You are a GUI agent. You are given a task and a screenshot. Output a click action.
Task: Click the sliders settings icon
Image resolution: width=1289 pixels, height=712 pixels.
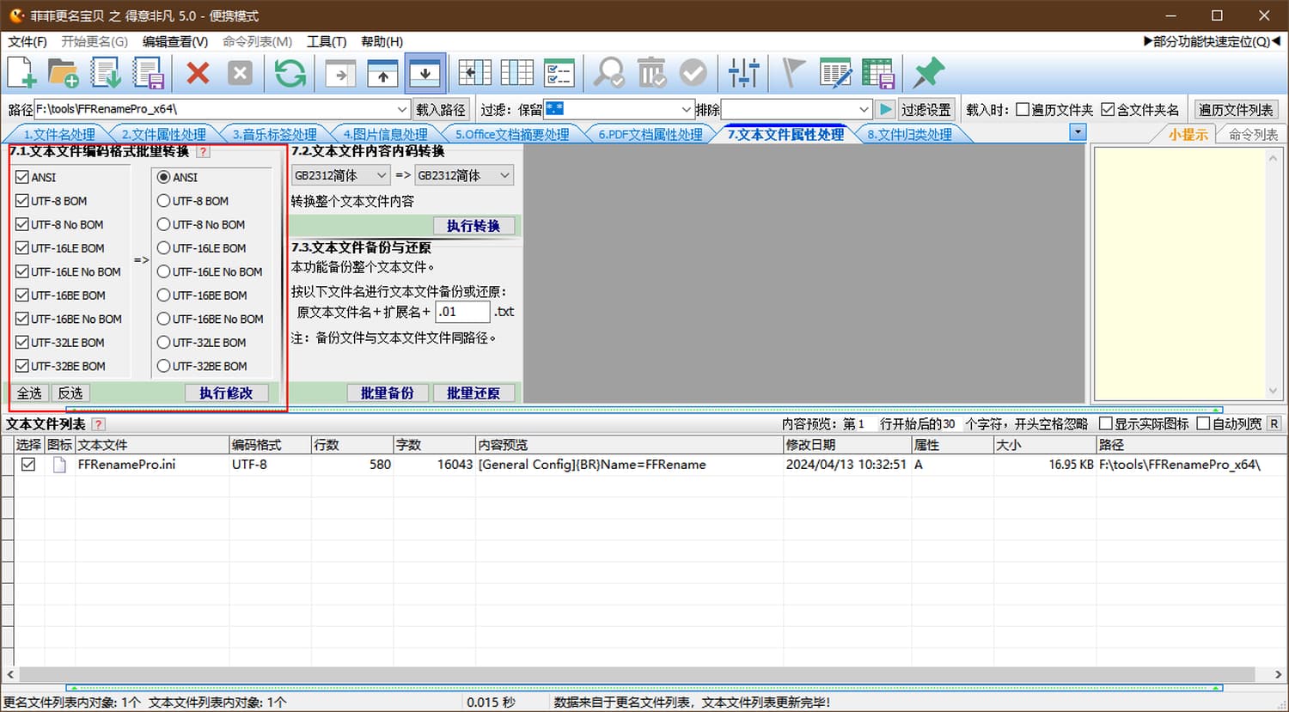[x=743, y=73]
